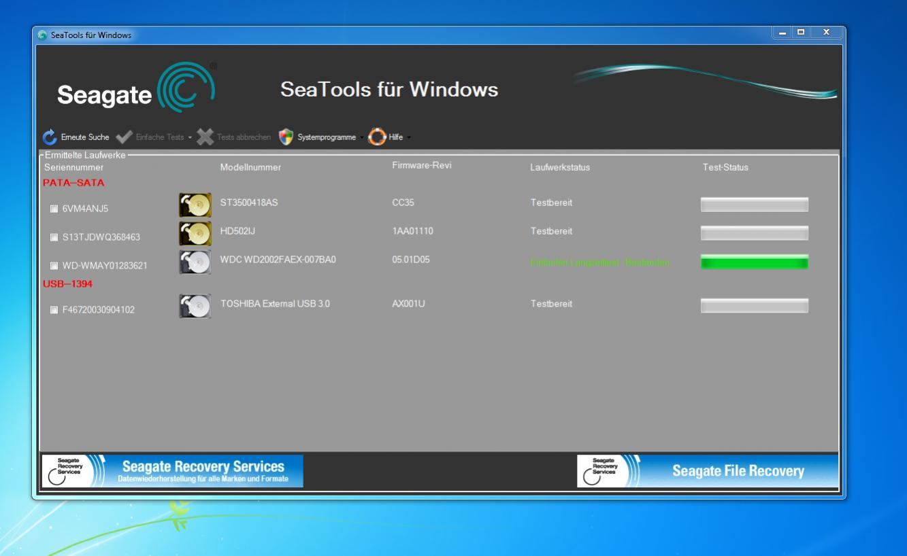Screen dimensions: 907x556
Task: Tick checkbox for drive S13TJDWQ368463
Action: click(x=54, y=238)
